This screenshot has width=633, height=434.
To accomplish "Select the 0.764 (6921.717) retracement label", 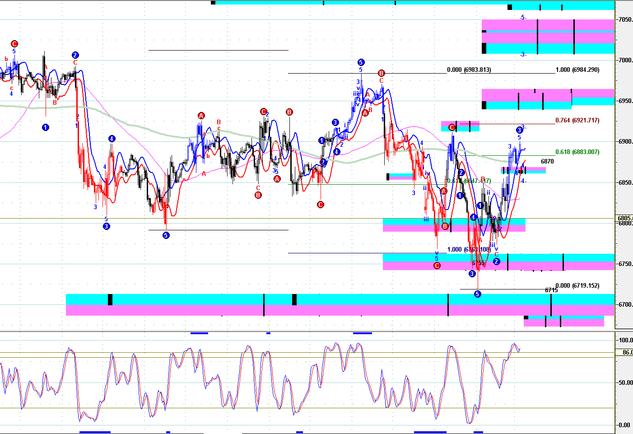I will coord(577,121).
